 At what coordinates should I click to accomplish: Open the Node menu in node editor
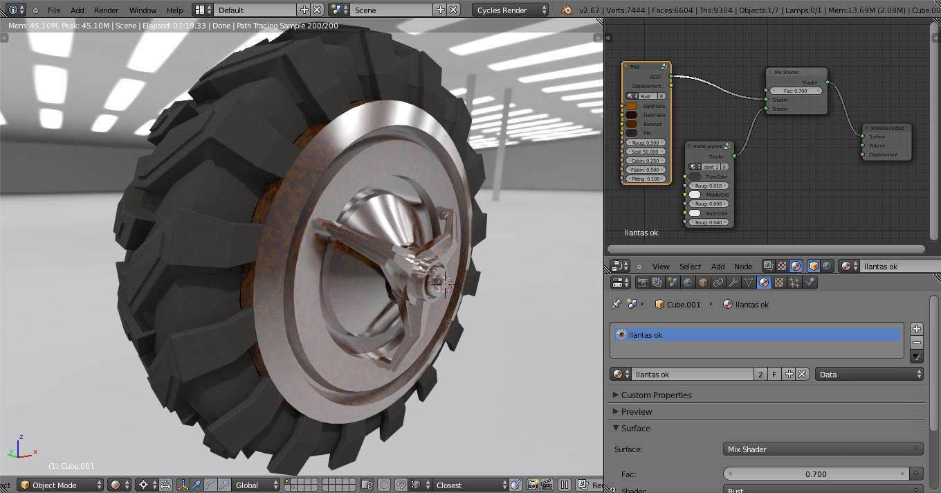[742, 267]
